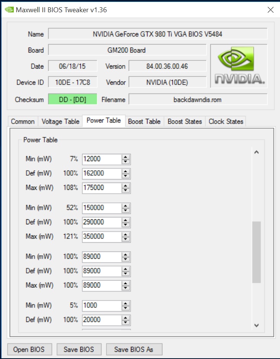Click the power table scrollbar up arrow
This screenshot has width=280, height=359.
(x=256, y=152)
